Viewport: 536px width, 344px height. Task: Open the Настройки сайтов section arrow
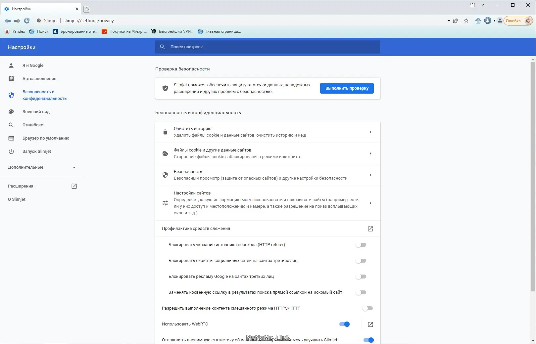(x=370, y=203)
